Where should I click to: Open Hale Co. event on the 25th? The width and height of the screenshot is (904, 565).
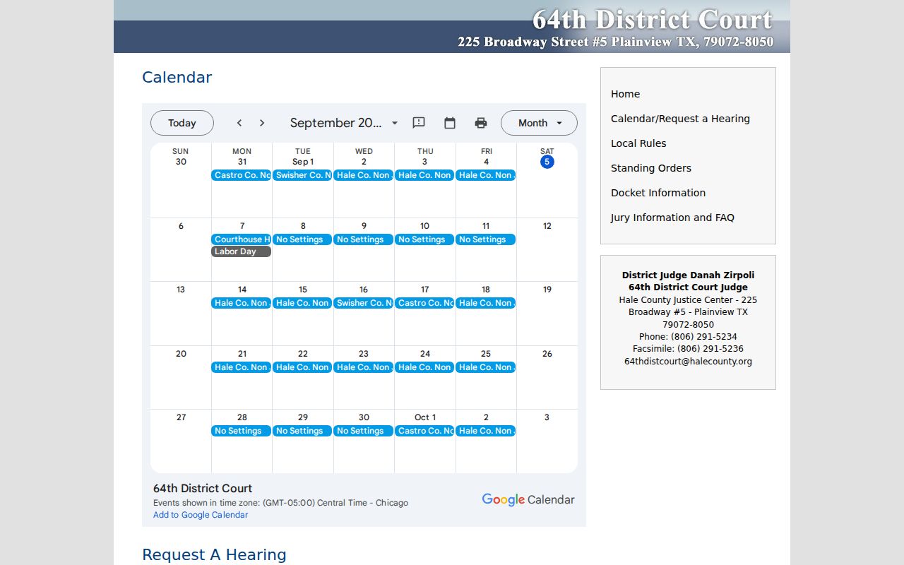pos(486,367)
